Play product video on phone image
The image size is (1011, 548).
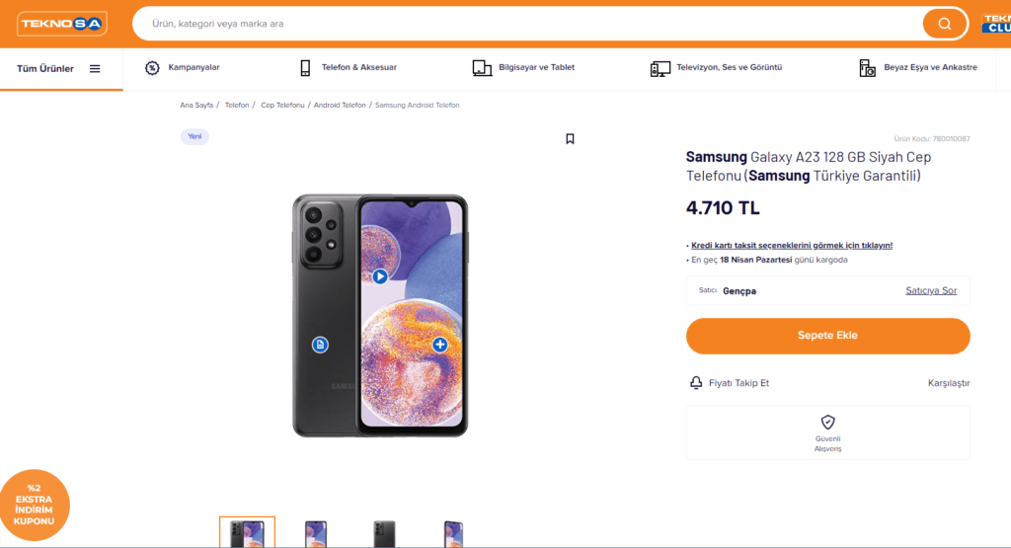pos(380,276)
